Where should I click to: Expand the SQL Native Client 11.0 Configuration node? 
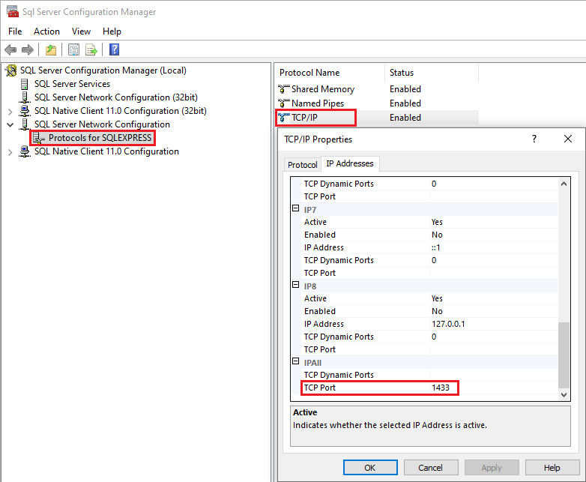pyautogui.click(x=10, y=152)
